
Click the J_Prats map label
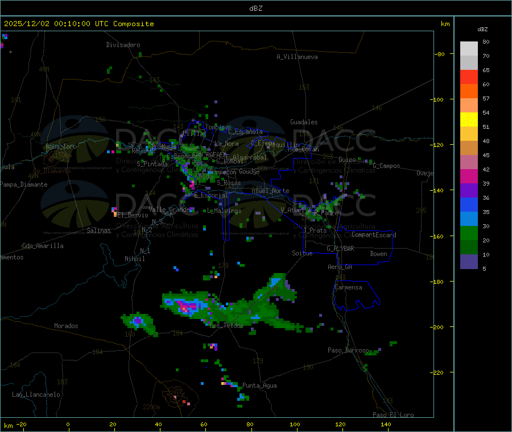315,230
